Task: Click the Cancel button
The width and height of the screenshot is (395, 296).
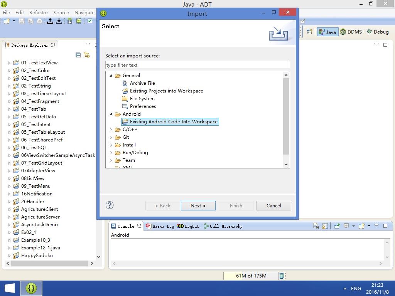Action: 274,206
